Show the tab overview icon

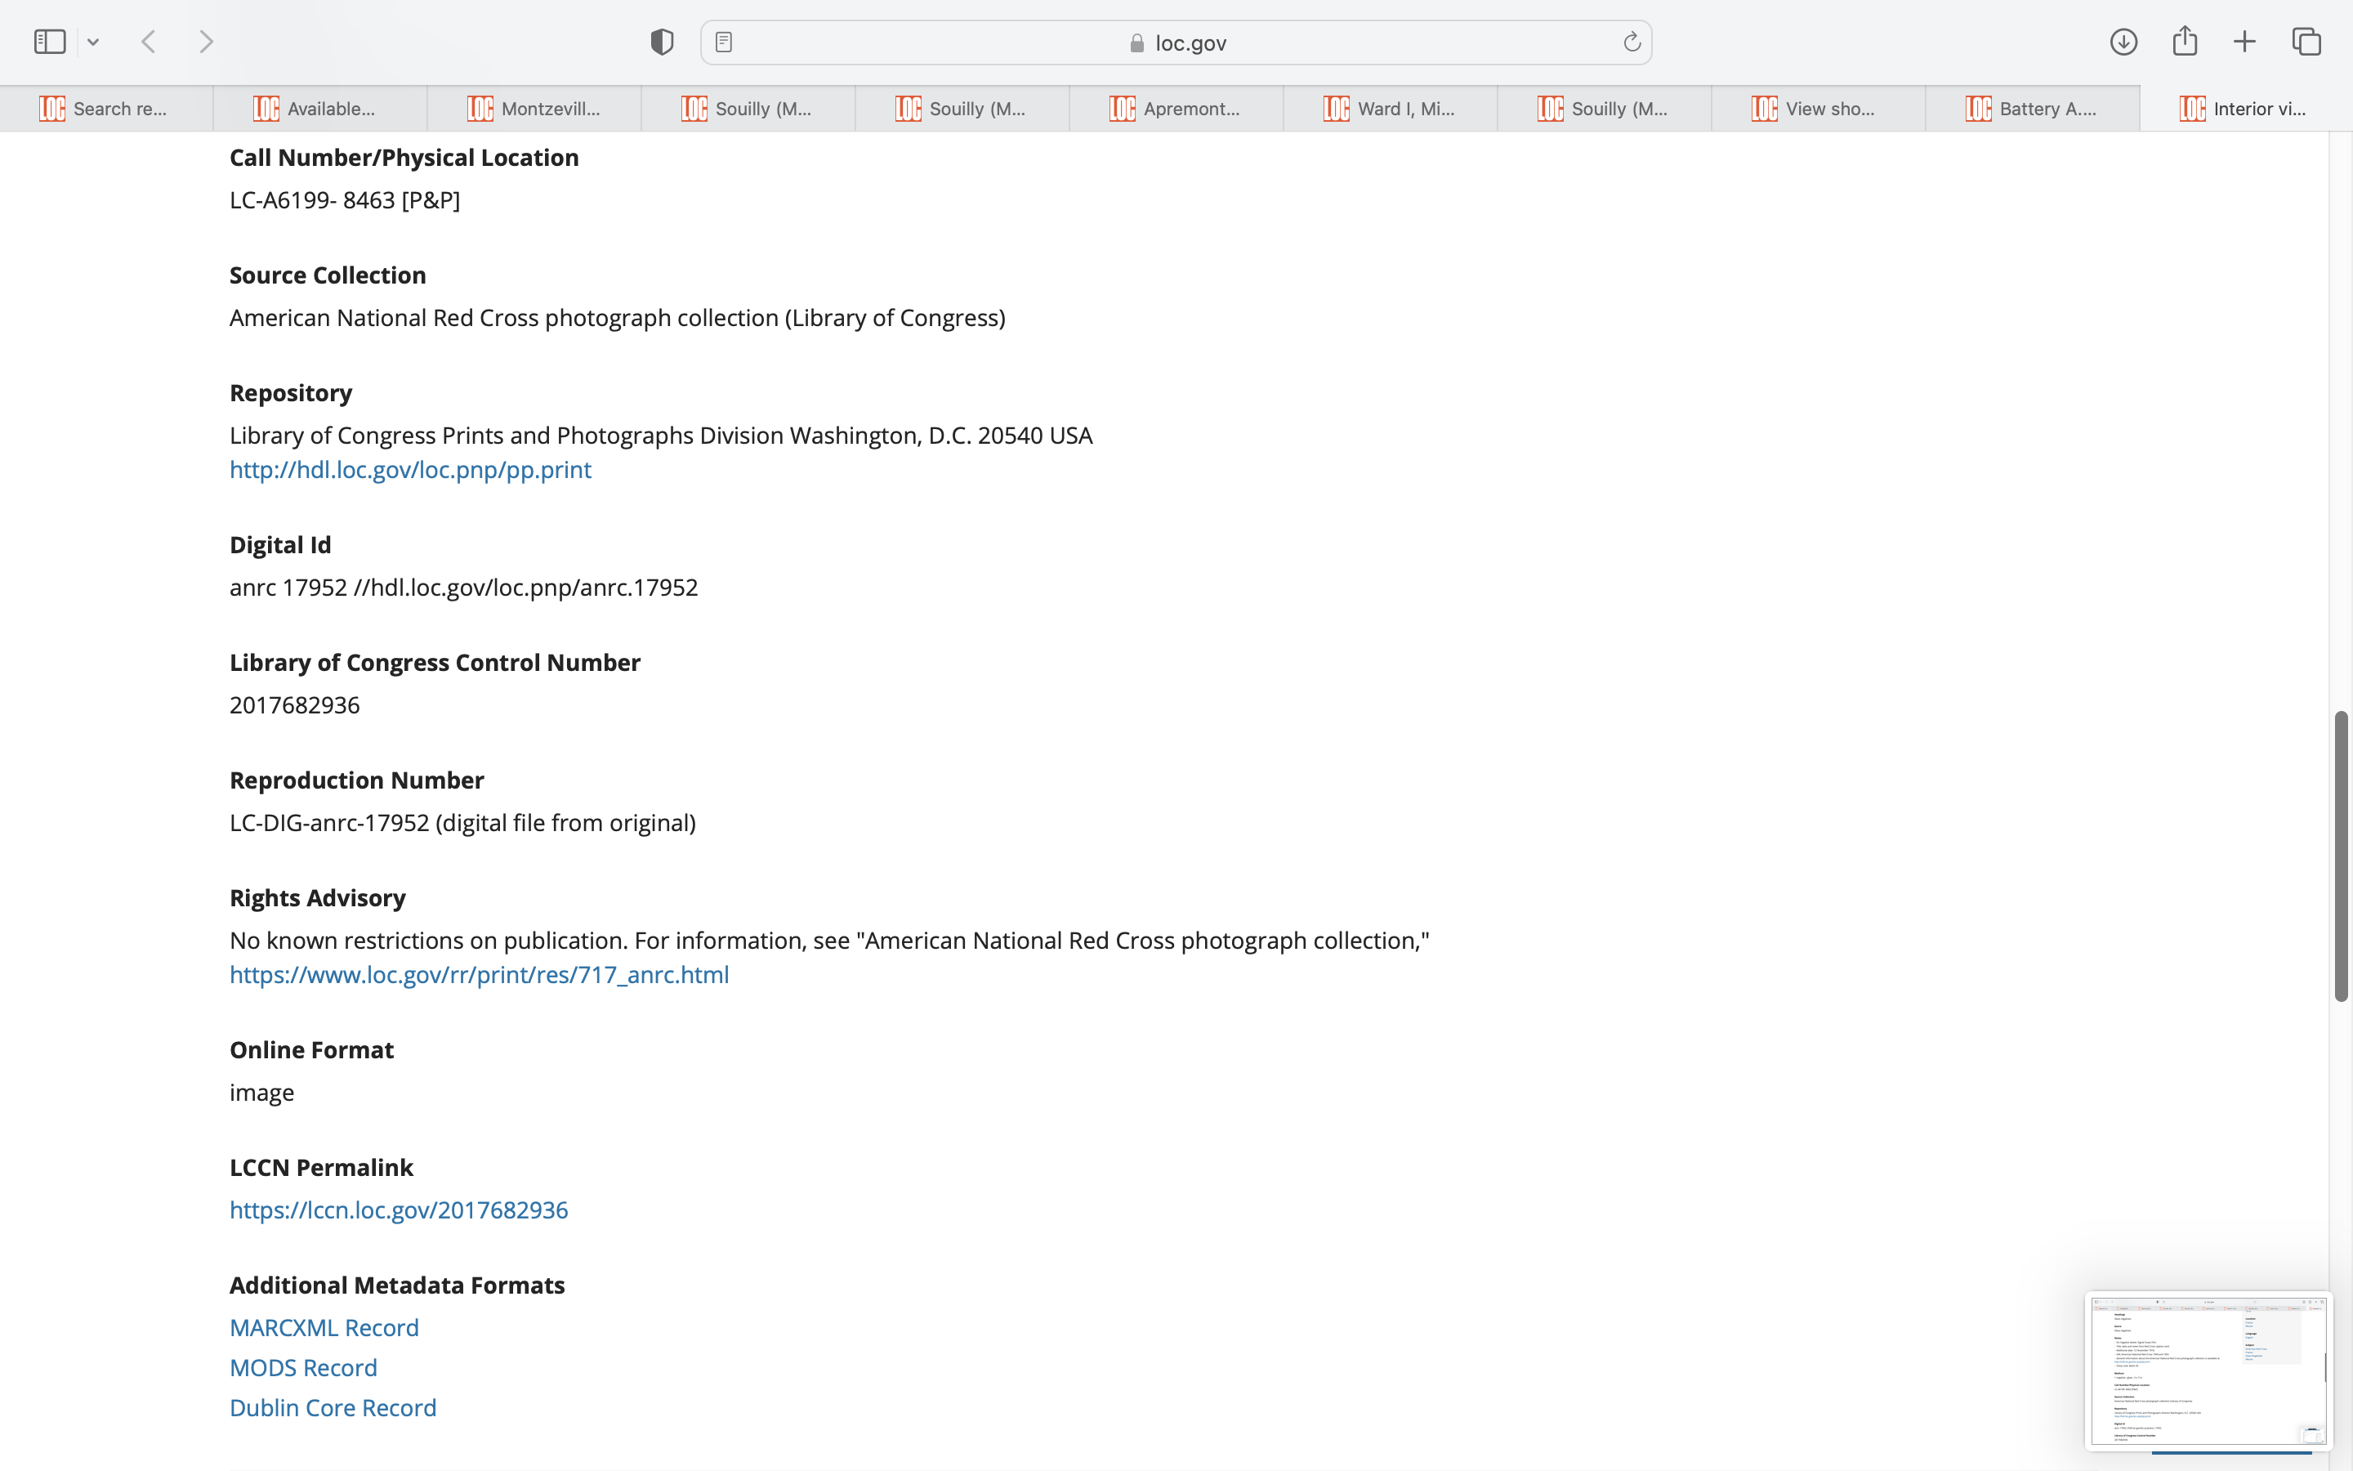click(x=2306, y=42)
